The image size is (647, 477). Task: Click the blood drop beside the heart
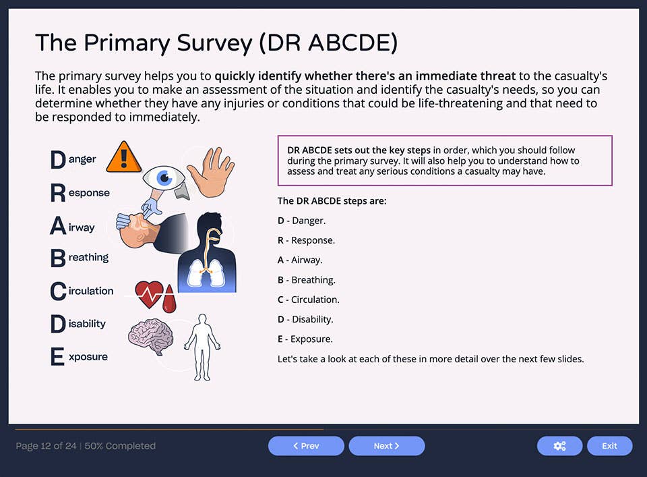coord(171,301)
